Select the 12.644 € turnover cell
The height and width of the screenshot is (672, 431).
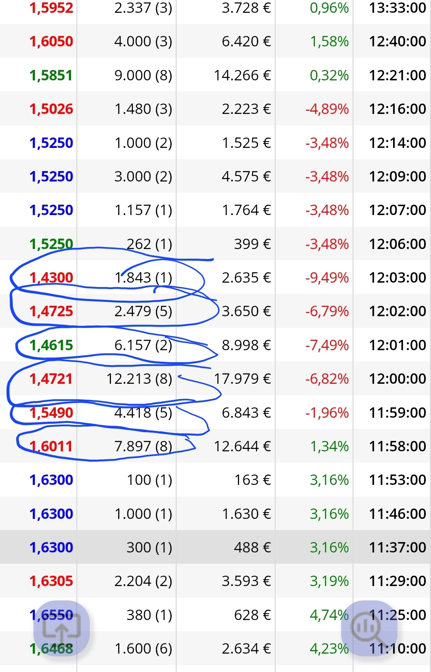tap(243, 446)
